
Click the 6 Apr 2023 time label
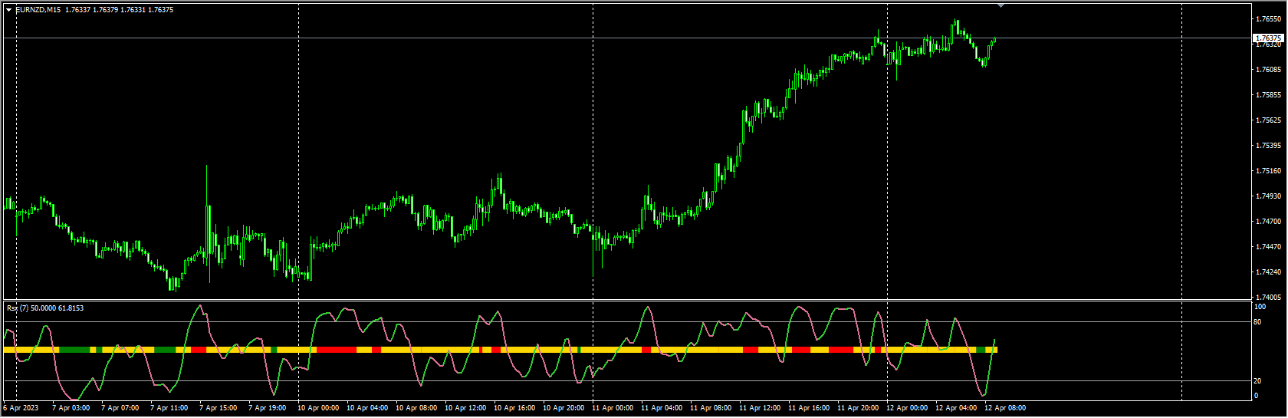[x=21, y=408]
